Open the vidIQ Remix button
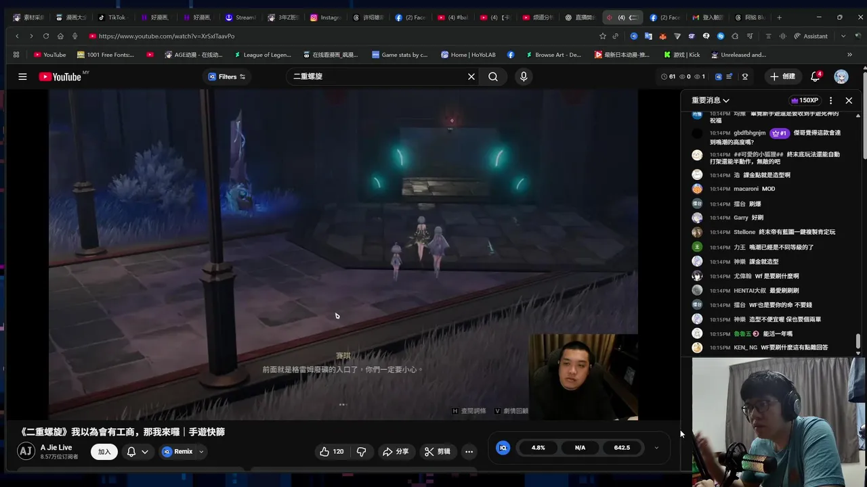The width and height of the screenshot is (867, 487). (177, 452)
